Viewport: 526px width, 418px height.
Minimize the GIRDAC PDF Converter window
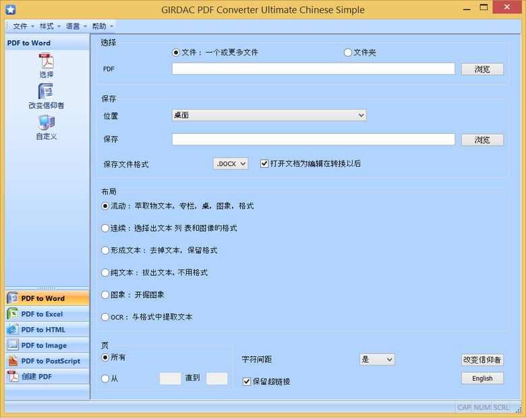coord(467,8)
